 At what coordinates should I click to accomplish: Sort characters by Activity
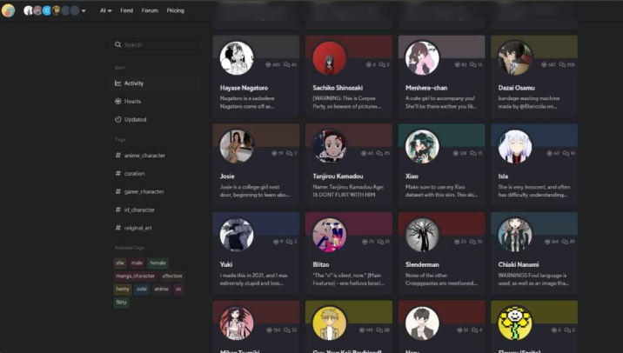[x=133, y=83]
